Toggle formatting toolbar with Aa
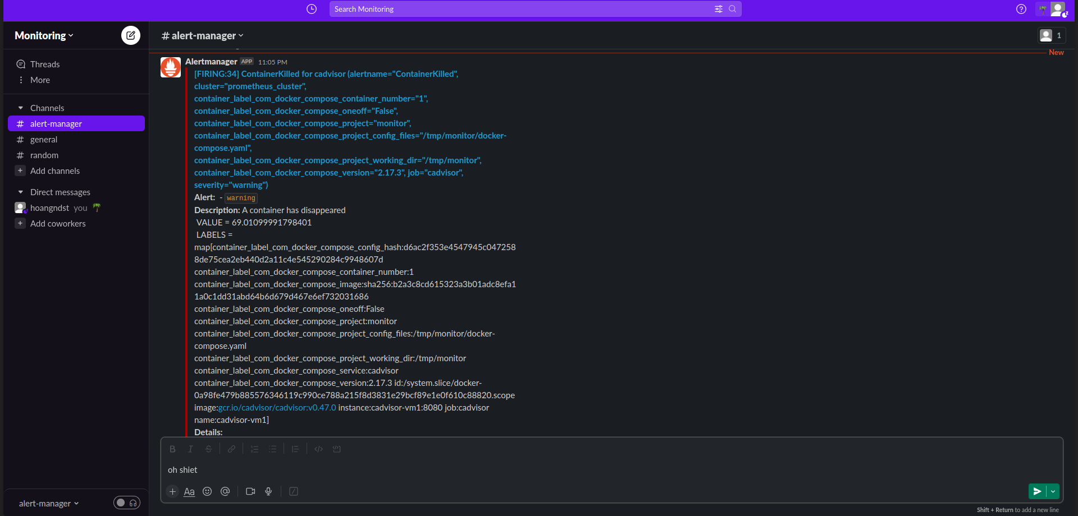The width and height of the screenshot is (1078, 516). (x=189, y=492)
